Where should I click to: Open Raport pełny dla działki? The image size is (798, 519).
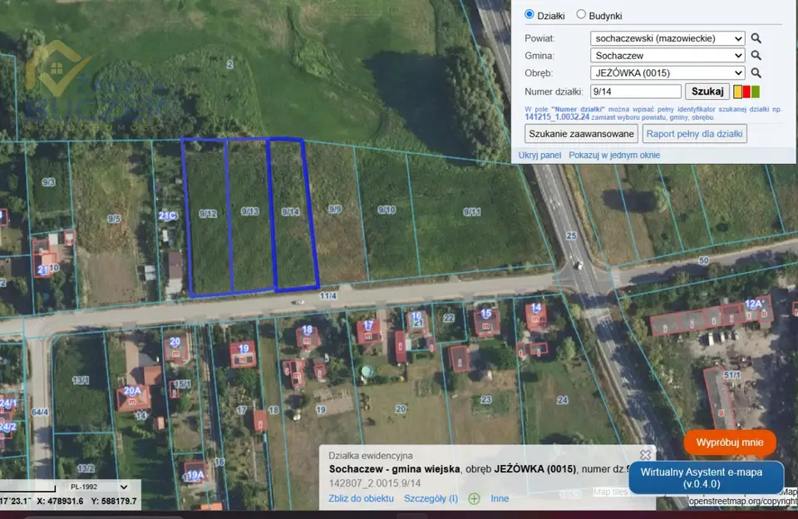[x=694, y=134]
